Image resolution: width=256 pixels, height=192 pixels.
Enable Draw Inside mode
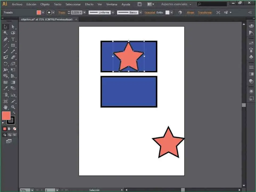pos(15,135)
